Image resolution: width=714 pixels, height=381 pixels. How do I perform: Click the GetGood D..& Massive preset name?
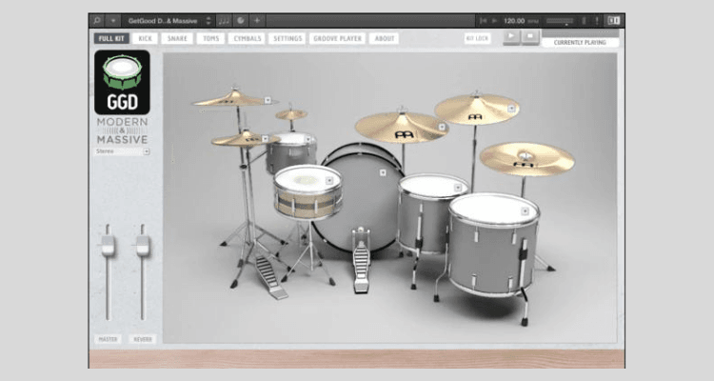point(163,21)
